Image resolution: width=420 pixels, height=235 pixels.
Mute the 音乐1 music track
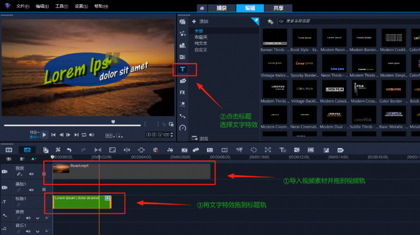pyautogui.click(x=28, y=231)
